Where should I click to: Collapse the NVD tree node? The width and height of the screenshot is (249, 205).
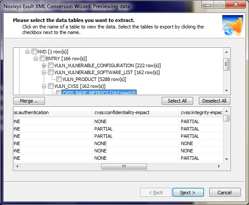tap(27, 52)
